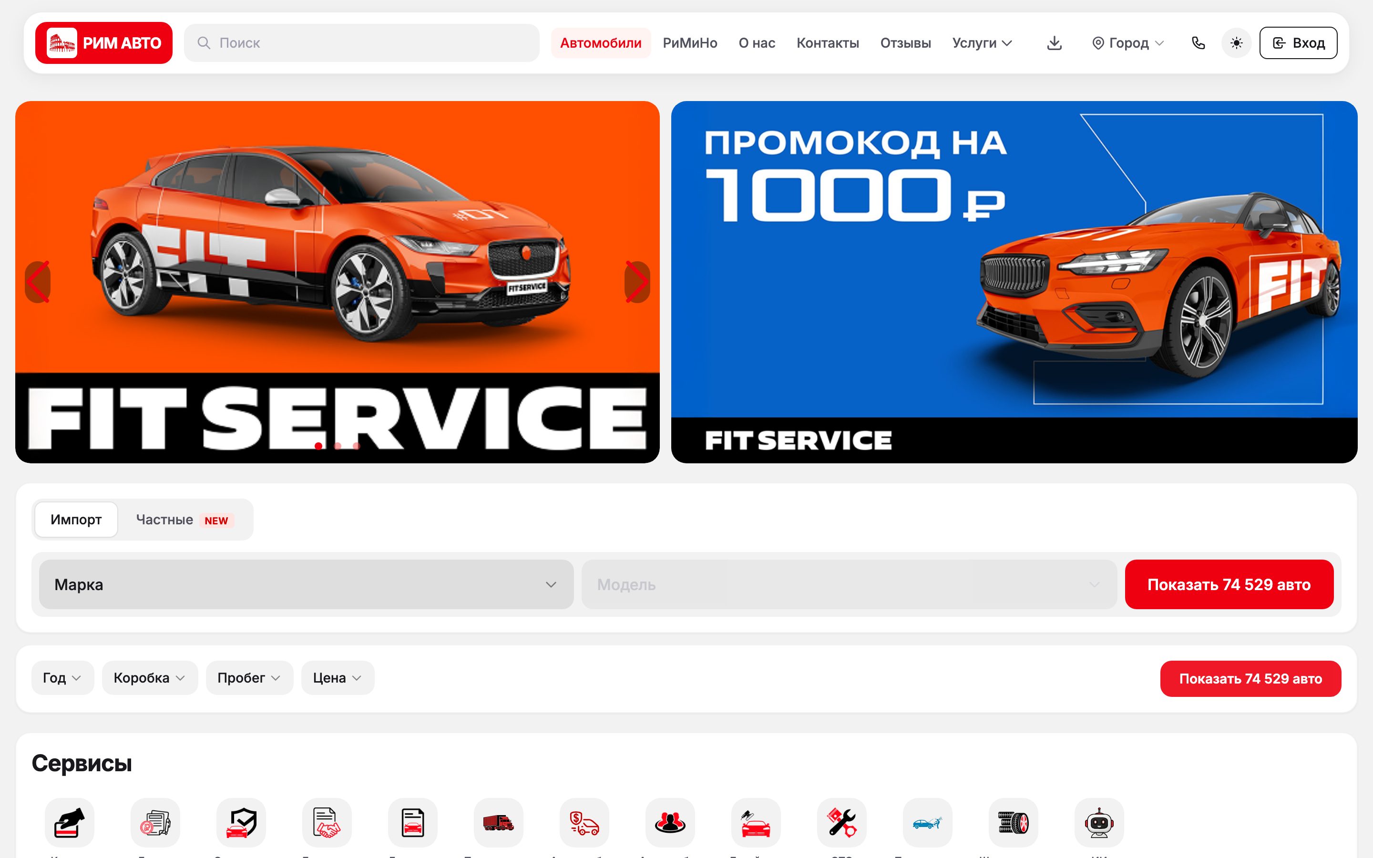This screenshot has height=858, width=1373.
Task: Select the second carousel pagination dot
Action: (x=338, y=446)
